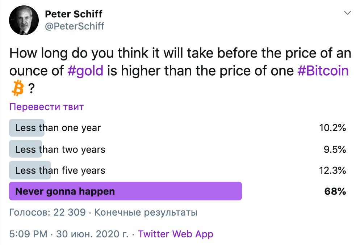Click the Перевести твит translate link
360x245 pixels.
click(46, 107)
